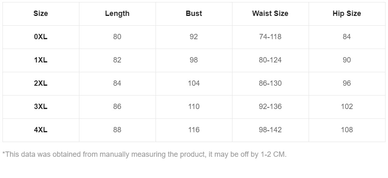This screenshot has width=388, height=178.
Task: Click the 98-142 waist size cell
Action: point(270,130)
